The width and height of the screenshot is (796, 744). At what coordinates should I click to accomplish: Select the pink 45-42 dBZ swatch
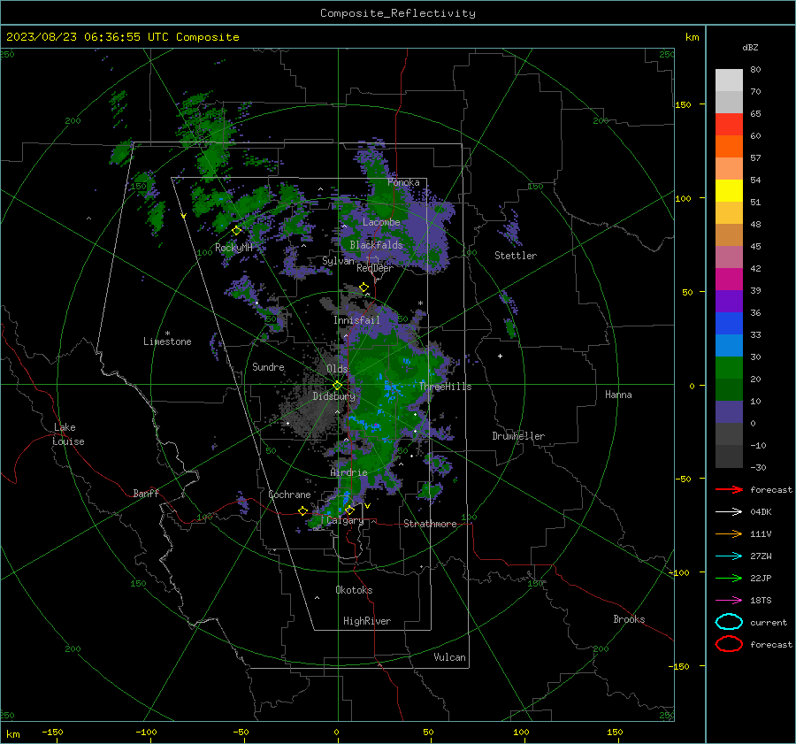click(x=729, y=257)
